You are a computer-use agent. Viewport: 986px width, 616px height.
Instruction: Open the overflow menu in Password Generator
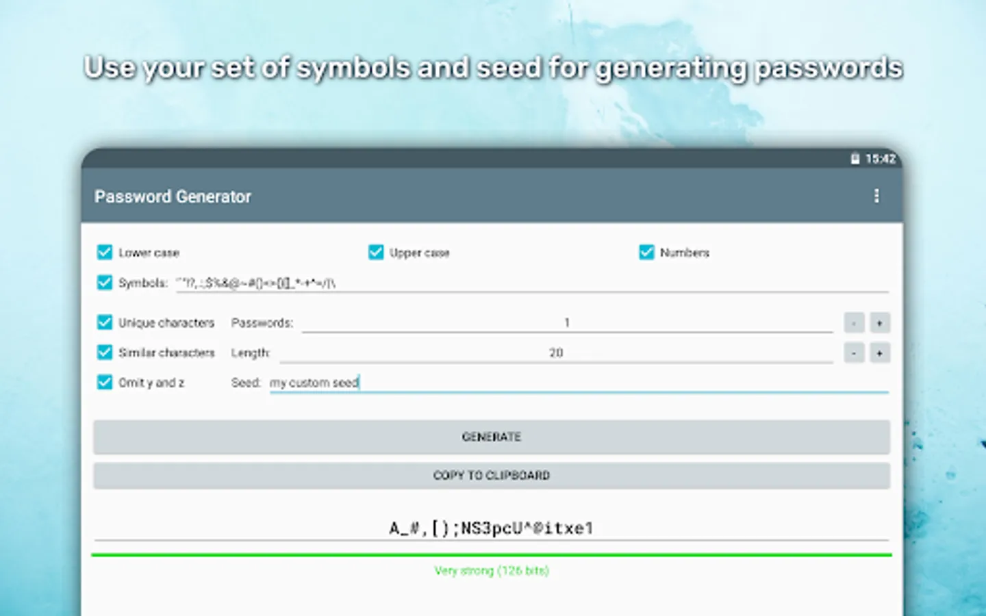pos(877,196)
